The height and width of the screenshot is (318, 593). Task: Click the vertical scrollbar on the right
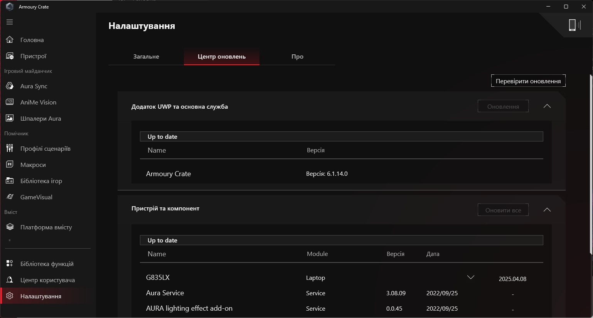[x=591, y=164]
